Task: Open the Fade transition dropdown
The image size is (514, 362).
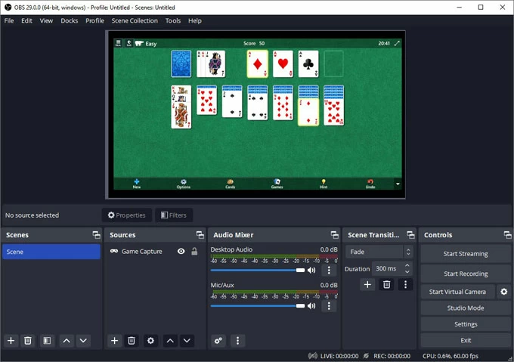Action: coord(379,252)
